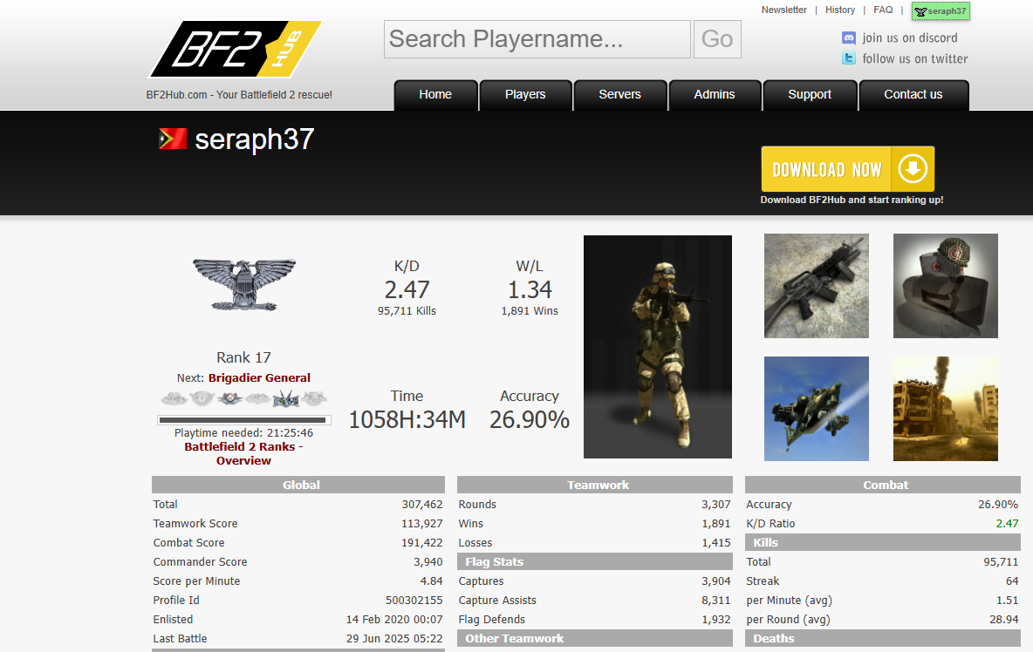Click the Enlisted date 14 Feb 2020
The width and height of the screenshot is (1033, 652).
coord(394,619)
